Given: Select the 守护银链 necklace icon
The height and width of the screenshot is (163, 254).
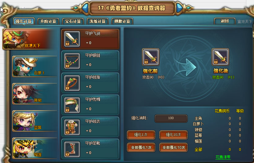Looking at the screenshot, I should pos(72,61).
